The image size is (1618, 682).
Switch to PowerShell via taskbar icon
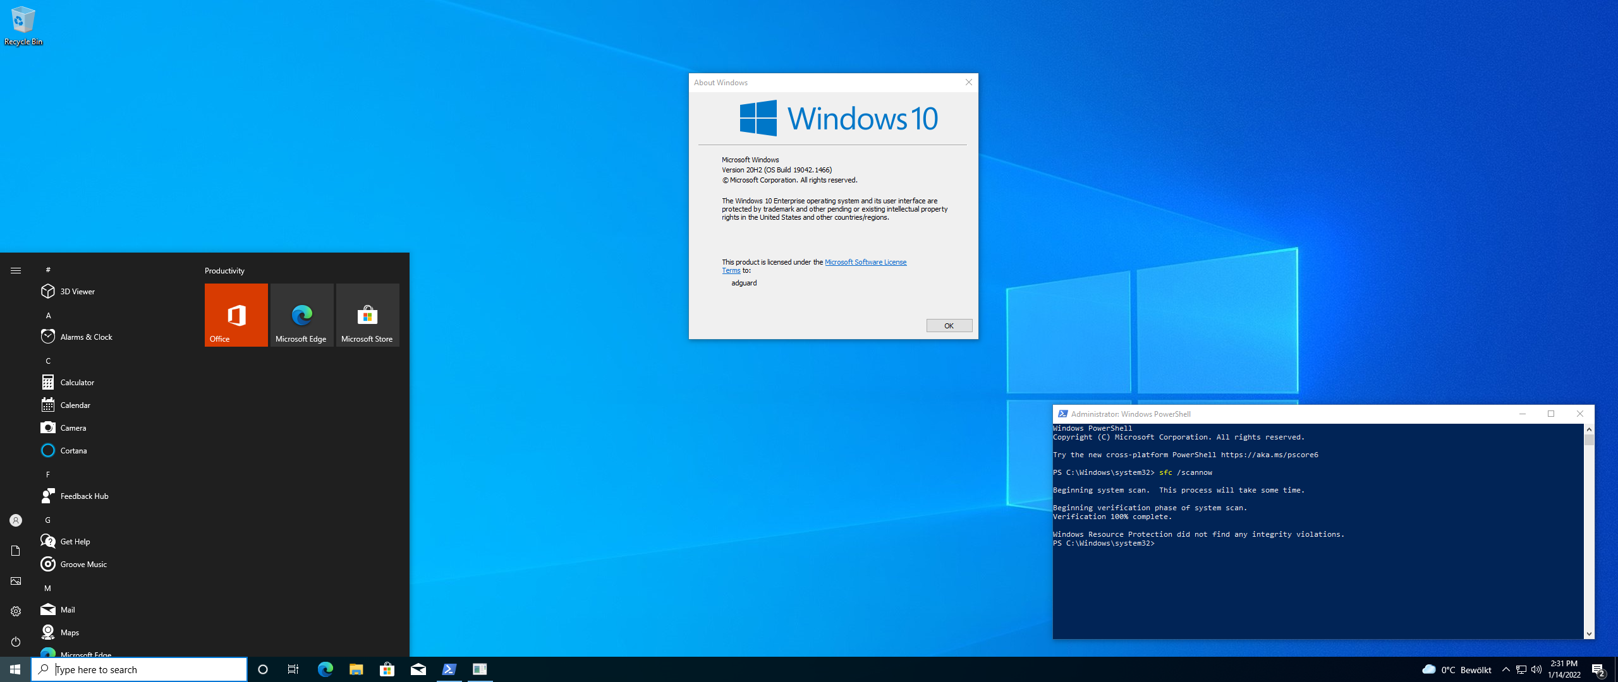point(449,669)
